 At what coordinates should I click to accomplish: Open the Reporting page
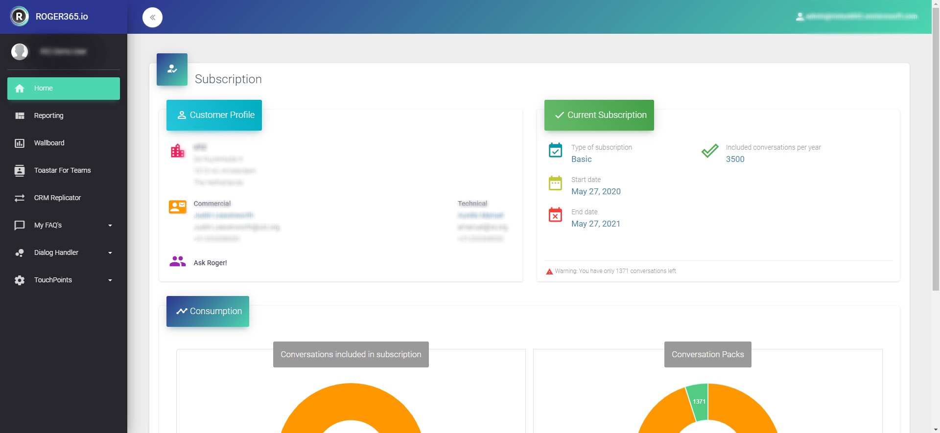(48, 116)
